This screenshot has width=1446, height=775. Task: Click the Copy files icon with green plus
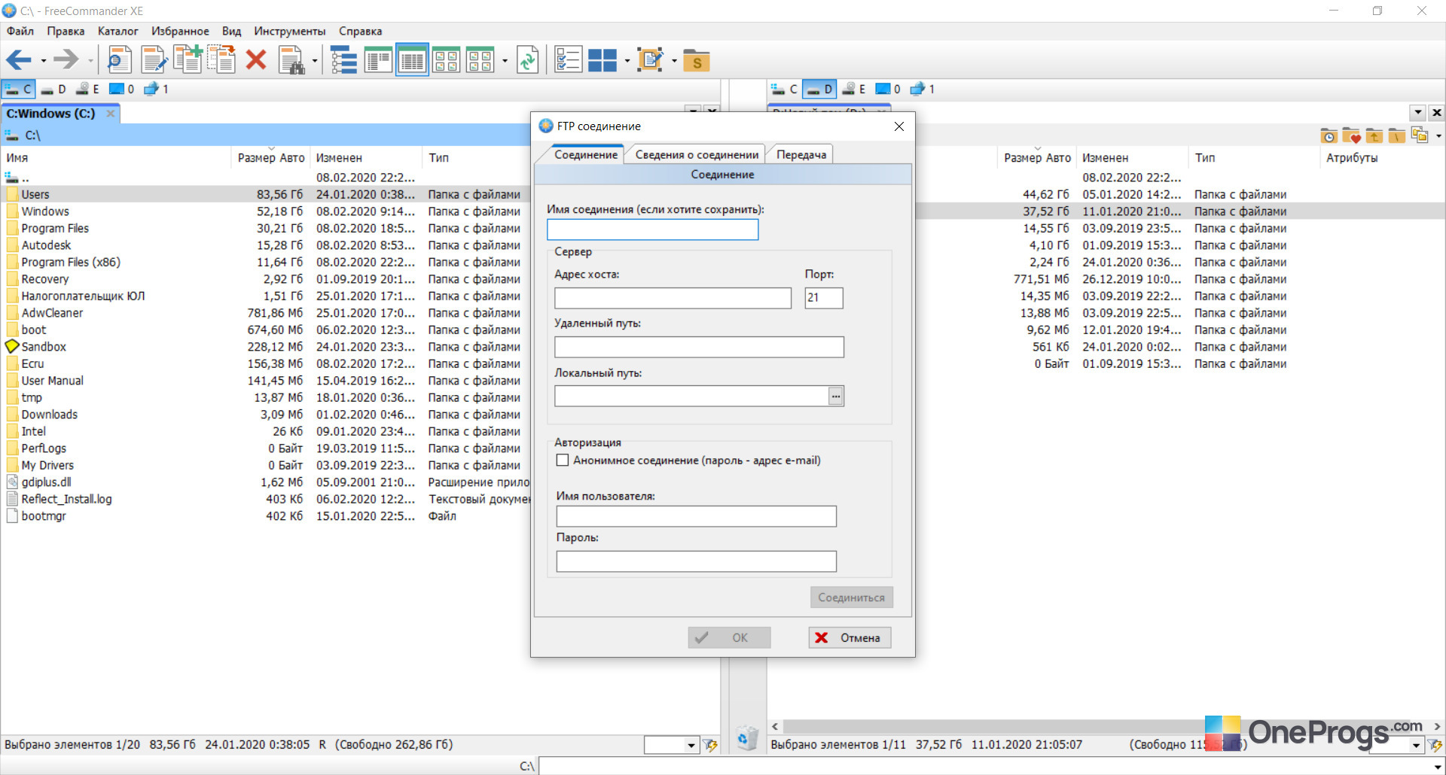coord(188,59)
